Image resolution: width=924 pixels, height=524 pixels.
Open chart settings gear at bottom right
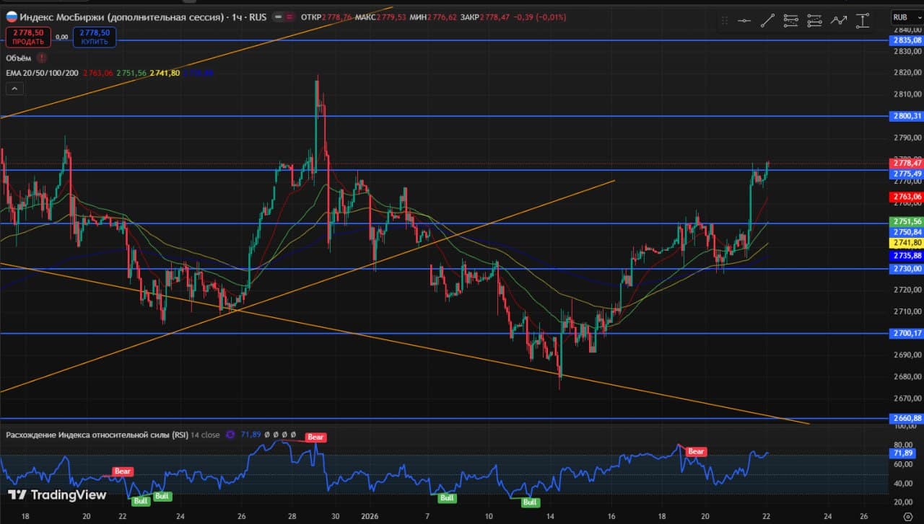(908, 516)
